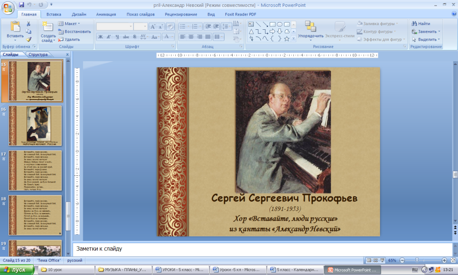This screenshot has width=458, height=275.
Task: Click the RU language indicator
Action: (x=415, y=270)
